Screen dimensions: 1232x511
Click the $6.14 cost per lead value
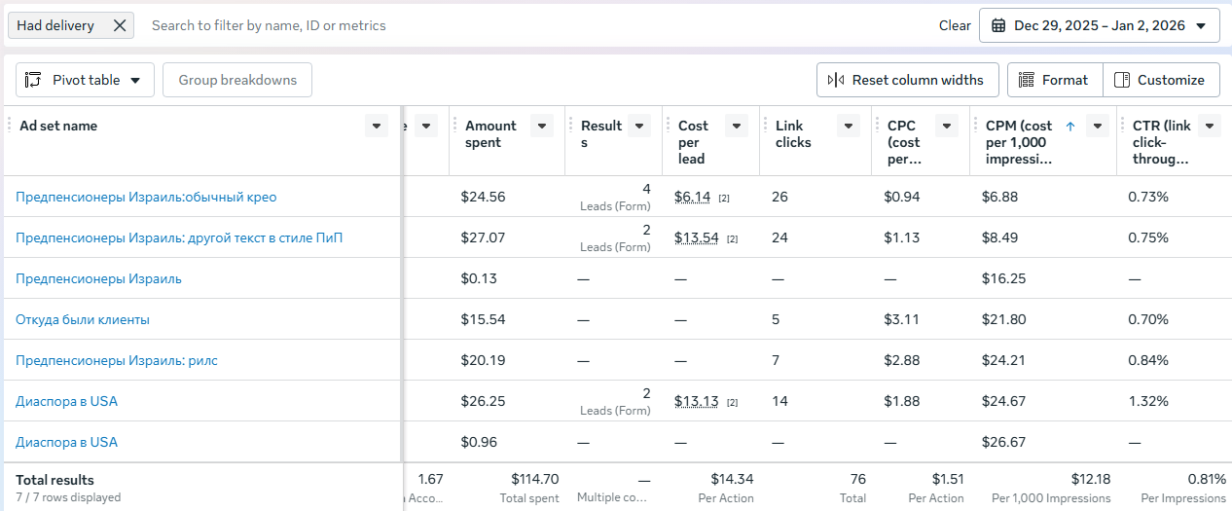[692, 197]
